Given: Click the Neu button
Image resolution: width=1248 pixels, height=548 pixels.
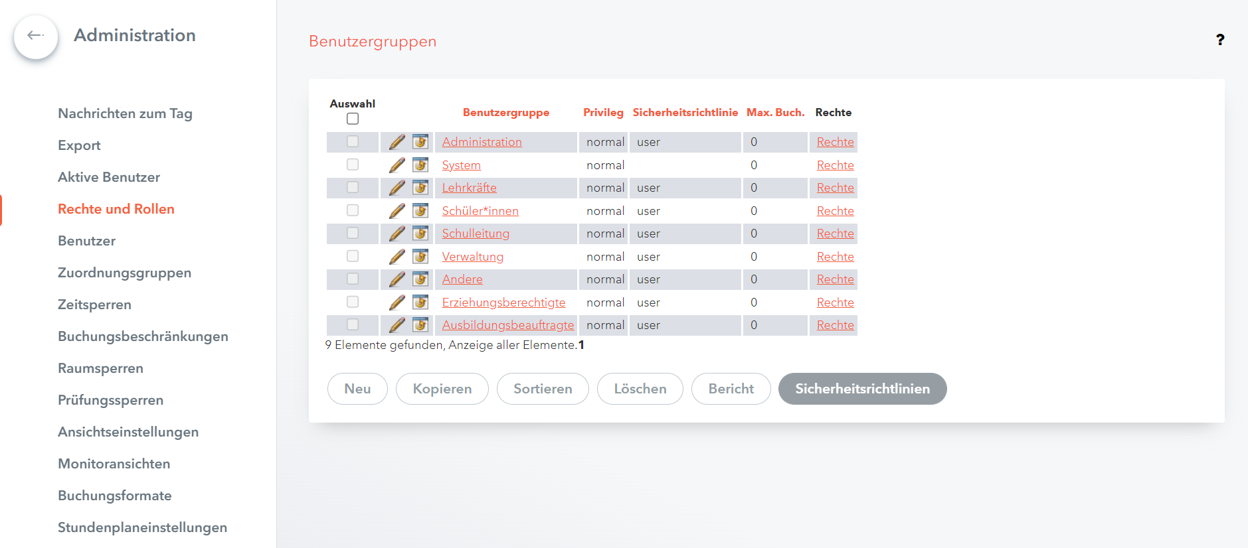Looking at the screenshot, I should click(357, 389).
